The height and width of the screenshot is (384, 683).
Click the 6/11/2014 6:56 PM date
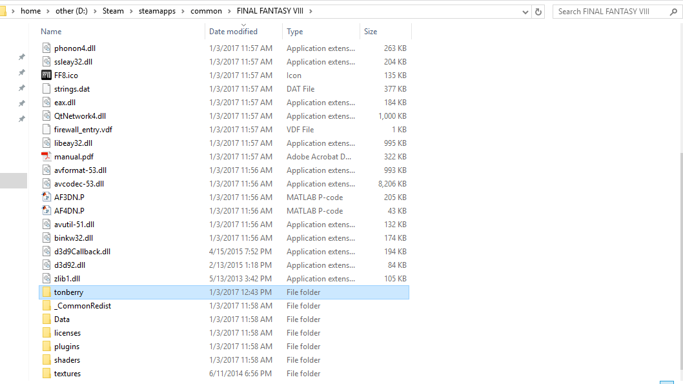(x=240, y=374)
